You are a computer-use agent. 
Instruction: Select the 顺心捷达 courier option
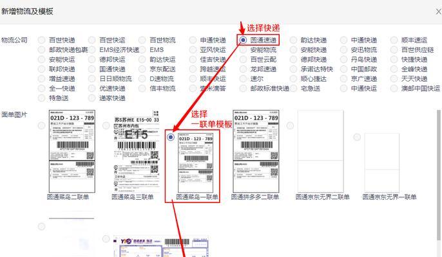click(x=293, y=79)
